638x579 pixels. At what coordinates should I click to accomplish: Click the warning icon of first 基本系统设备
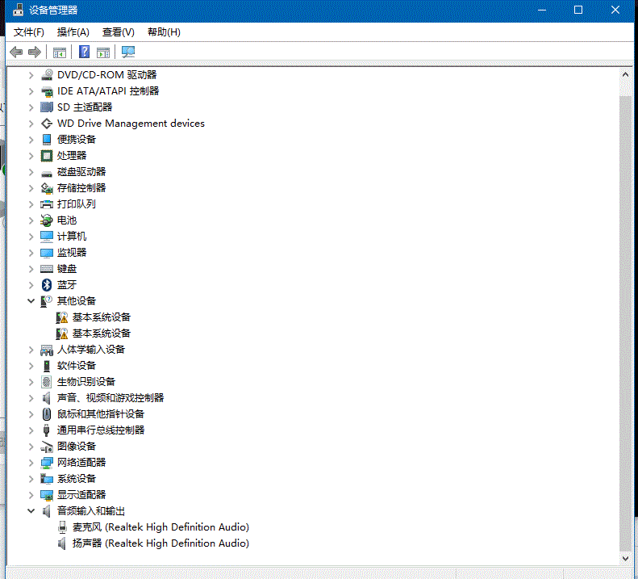[62, 317]
